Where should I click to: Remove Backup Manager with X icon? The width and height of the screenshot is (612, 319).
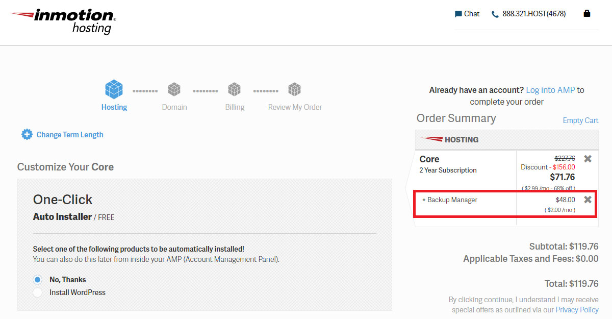pos(588,200)
